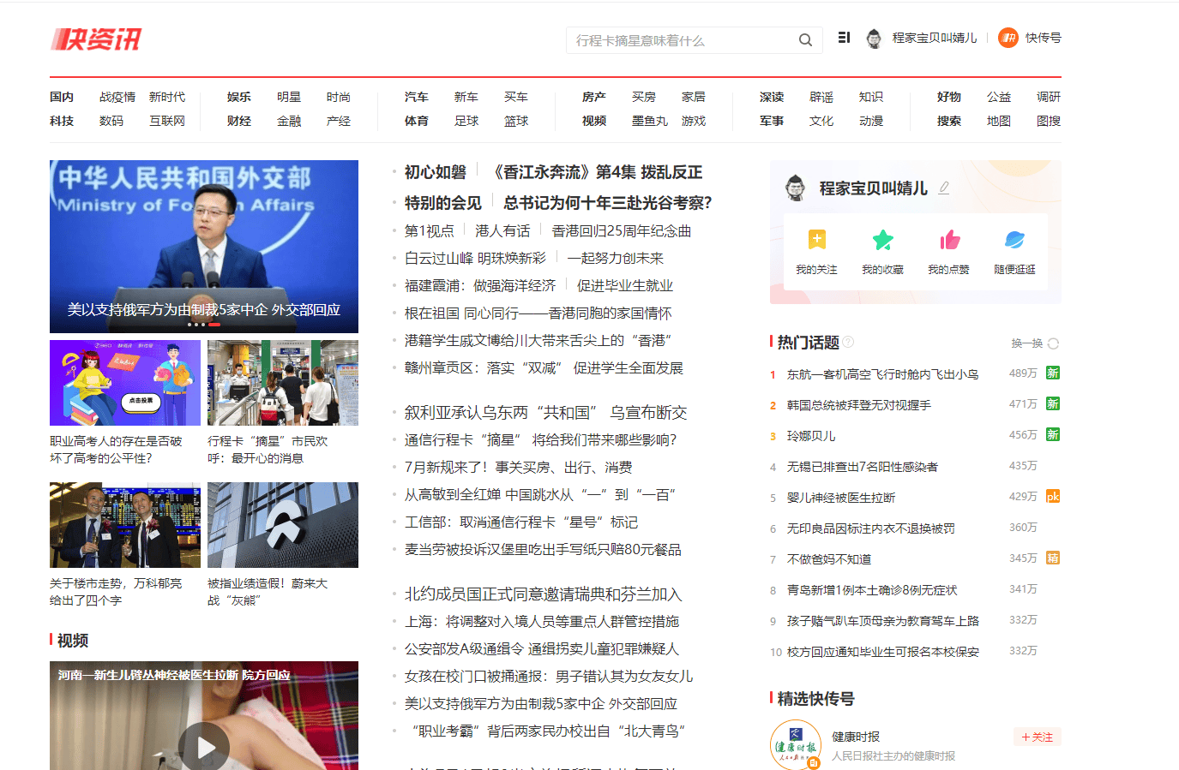Viewport: 1179px width, 770px height.
Task: Go to the 汽车 navigation section
Action: [416, 97]
